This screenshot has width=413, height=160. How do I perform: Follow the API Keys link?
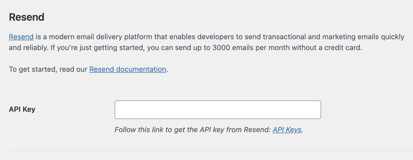coord(287,130)
